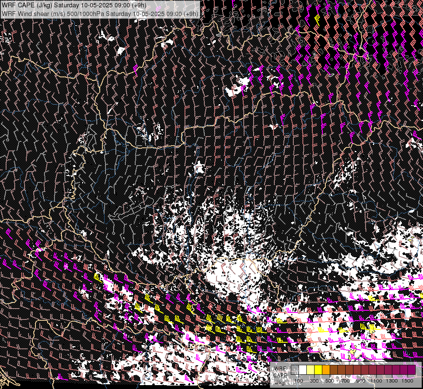This screenshot has height=389, width=423.
Task: Click the 1100 label on the CAPE legend
Action: click(x=376, y=381)
